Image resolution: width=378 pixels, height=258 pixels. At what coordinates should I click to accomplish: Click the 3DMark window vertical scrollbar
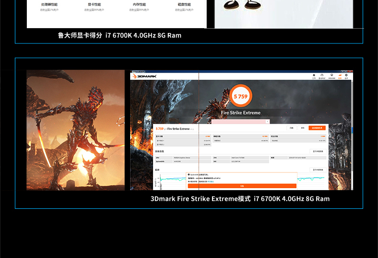352,135
